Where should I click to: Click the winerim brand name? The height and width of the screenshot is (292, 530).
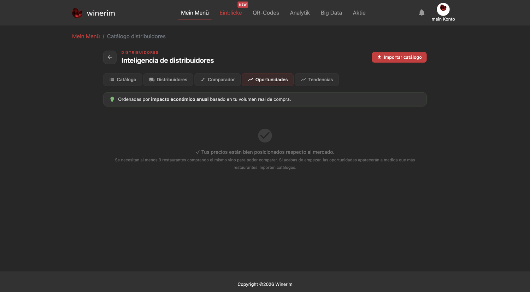click(x=101, y=13)
